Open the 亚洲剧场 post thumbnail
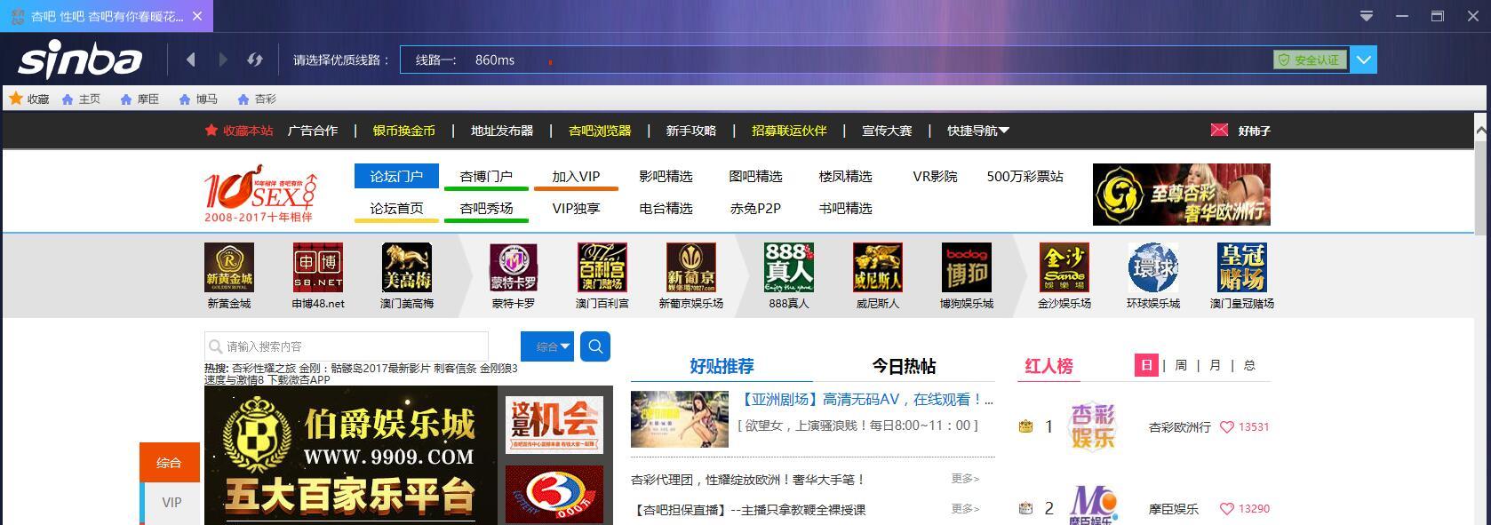Viewport: 1491px width, 525px height. [680, 418]
